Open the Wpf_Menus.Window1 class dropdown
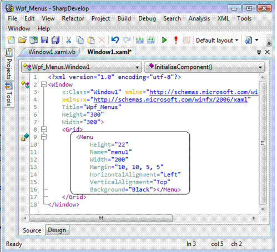Screen dimensions: 277x252 [x=82, y=67]
